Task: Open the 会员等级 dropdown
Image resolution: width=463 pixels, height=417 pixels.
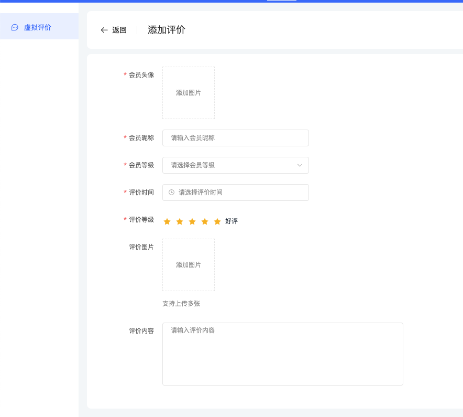Action: coord(236,165)
